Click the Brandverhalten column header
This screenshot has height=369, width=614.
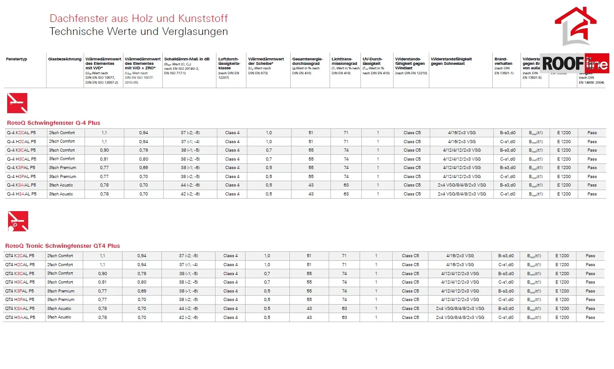tap(504, 62)
